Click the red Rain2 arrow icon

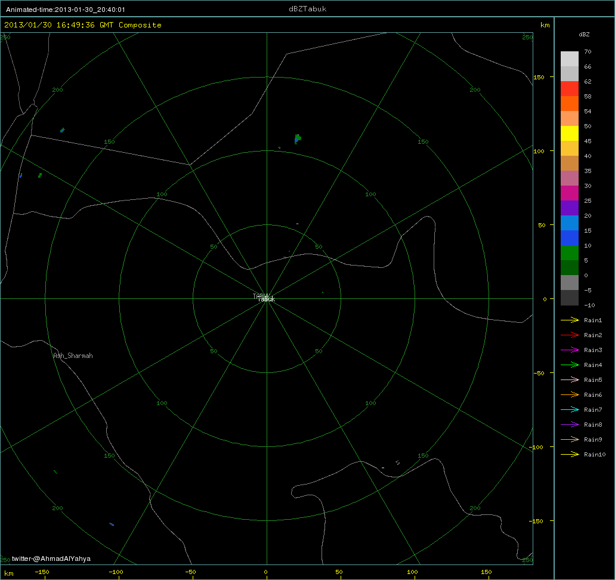point(570,335)
